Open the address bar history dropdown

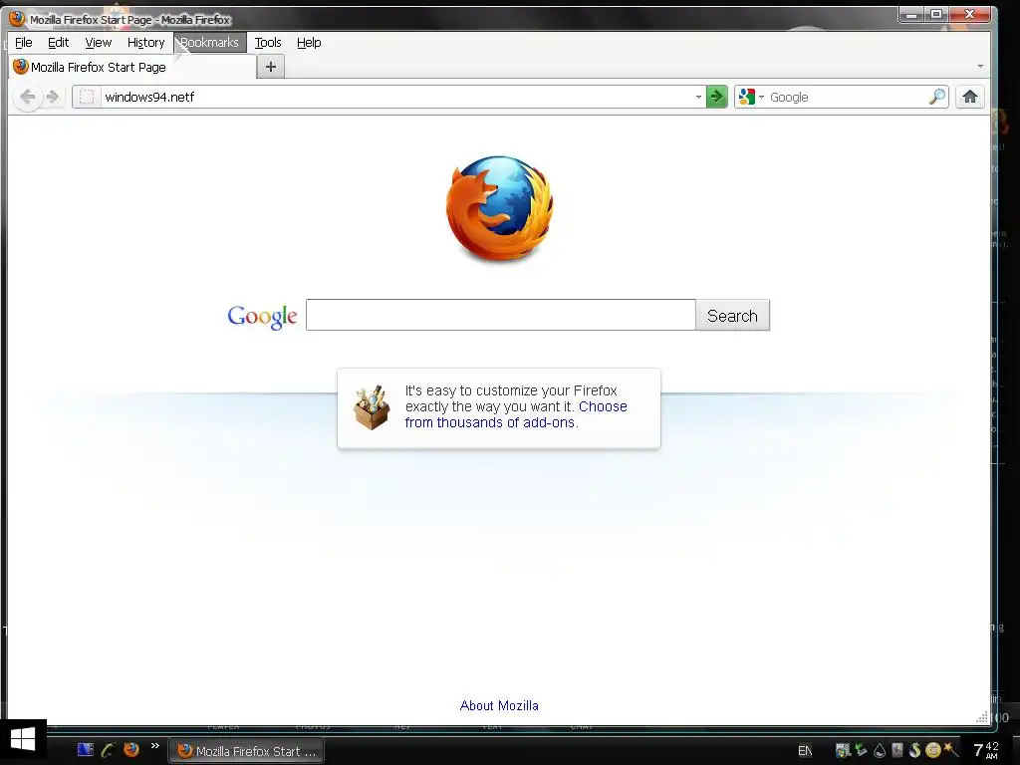(698, 97)
